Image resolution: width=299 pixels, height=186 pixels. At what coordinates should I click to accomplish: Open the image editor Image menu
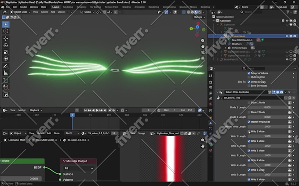[142, 133]
